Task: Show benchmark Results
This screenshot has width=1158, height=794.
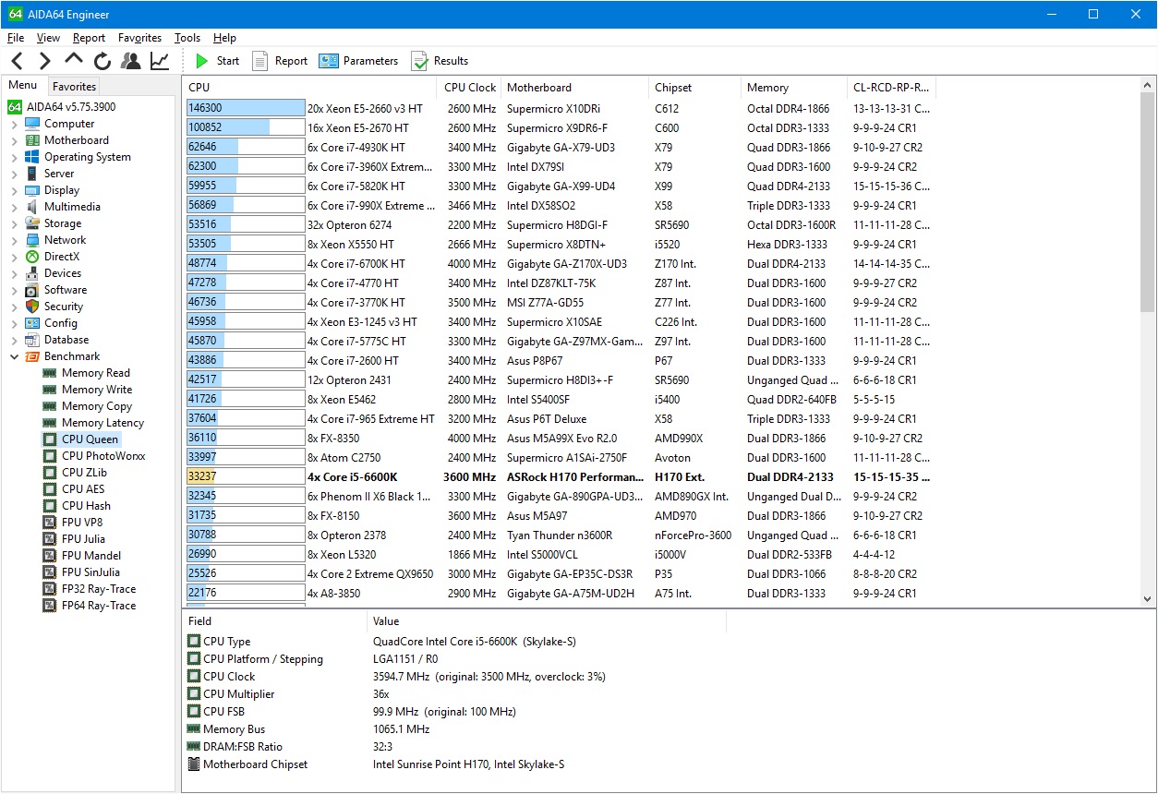Action: pyautogui.click(x=440, y=61)
